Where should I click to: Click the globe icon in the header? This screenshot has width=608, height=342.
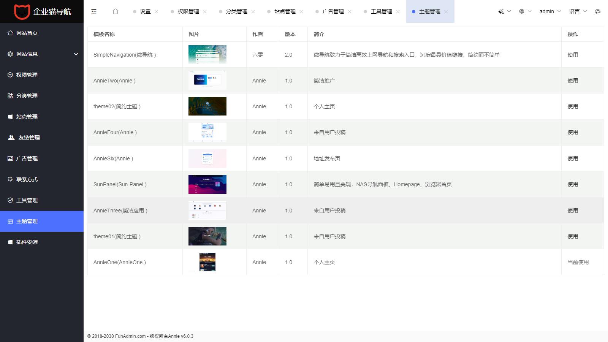click(522, 11)
